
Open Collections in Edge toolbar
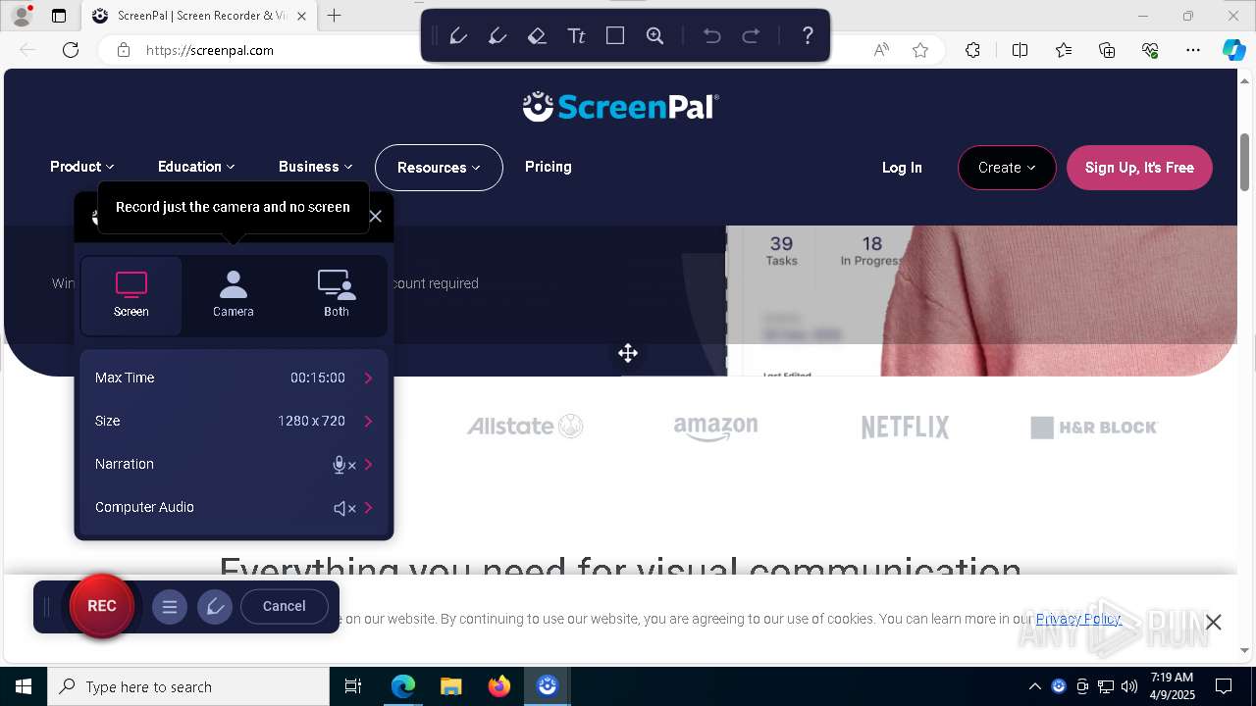click(1107, 50)
